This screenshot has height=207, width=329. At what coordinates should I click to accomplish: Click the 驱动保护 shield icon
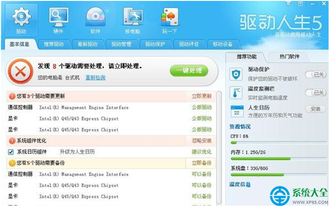(x=236, y=74)
